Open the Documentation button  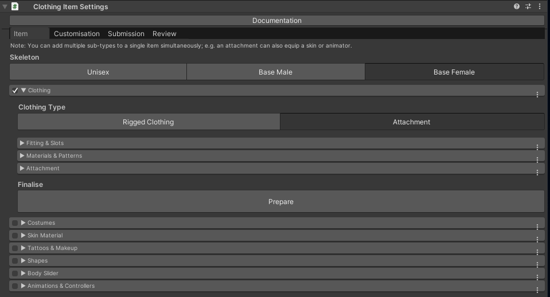click(276, 21)
